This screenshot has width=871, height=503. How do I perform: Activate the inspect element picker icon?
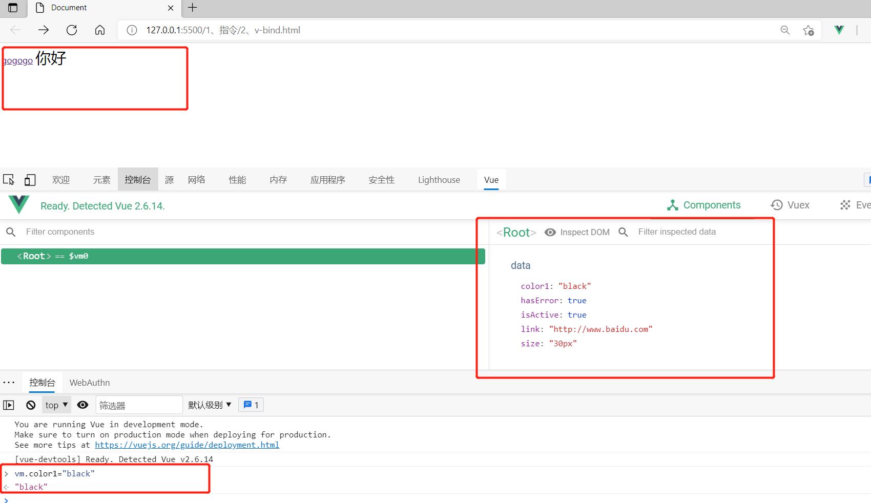tap(9, 180)
